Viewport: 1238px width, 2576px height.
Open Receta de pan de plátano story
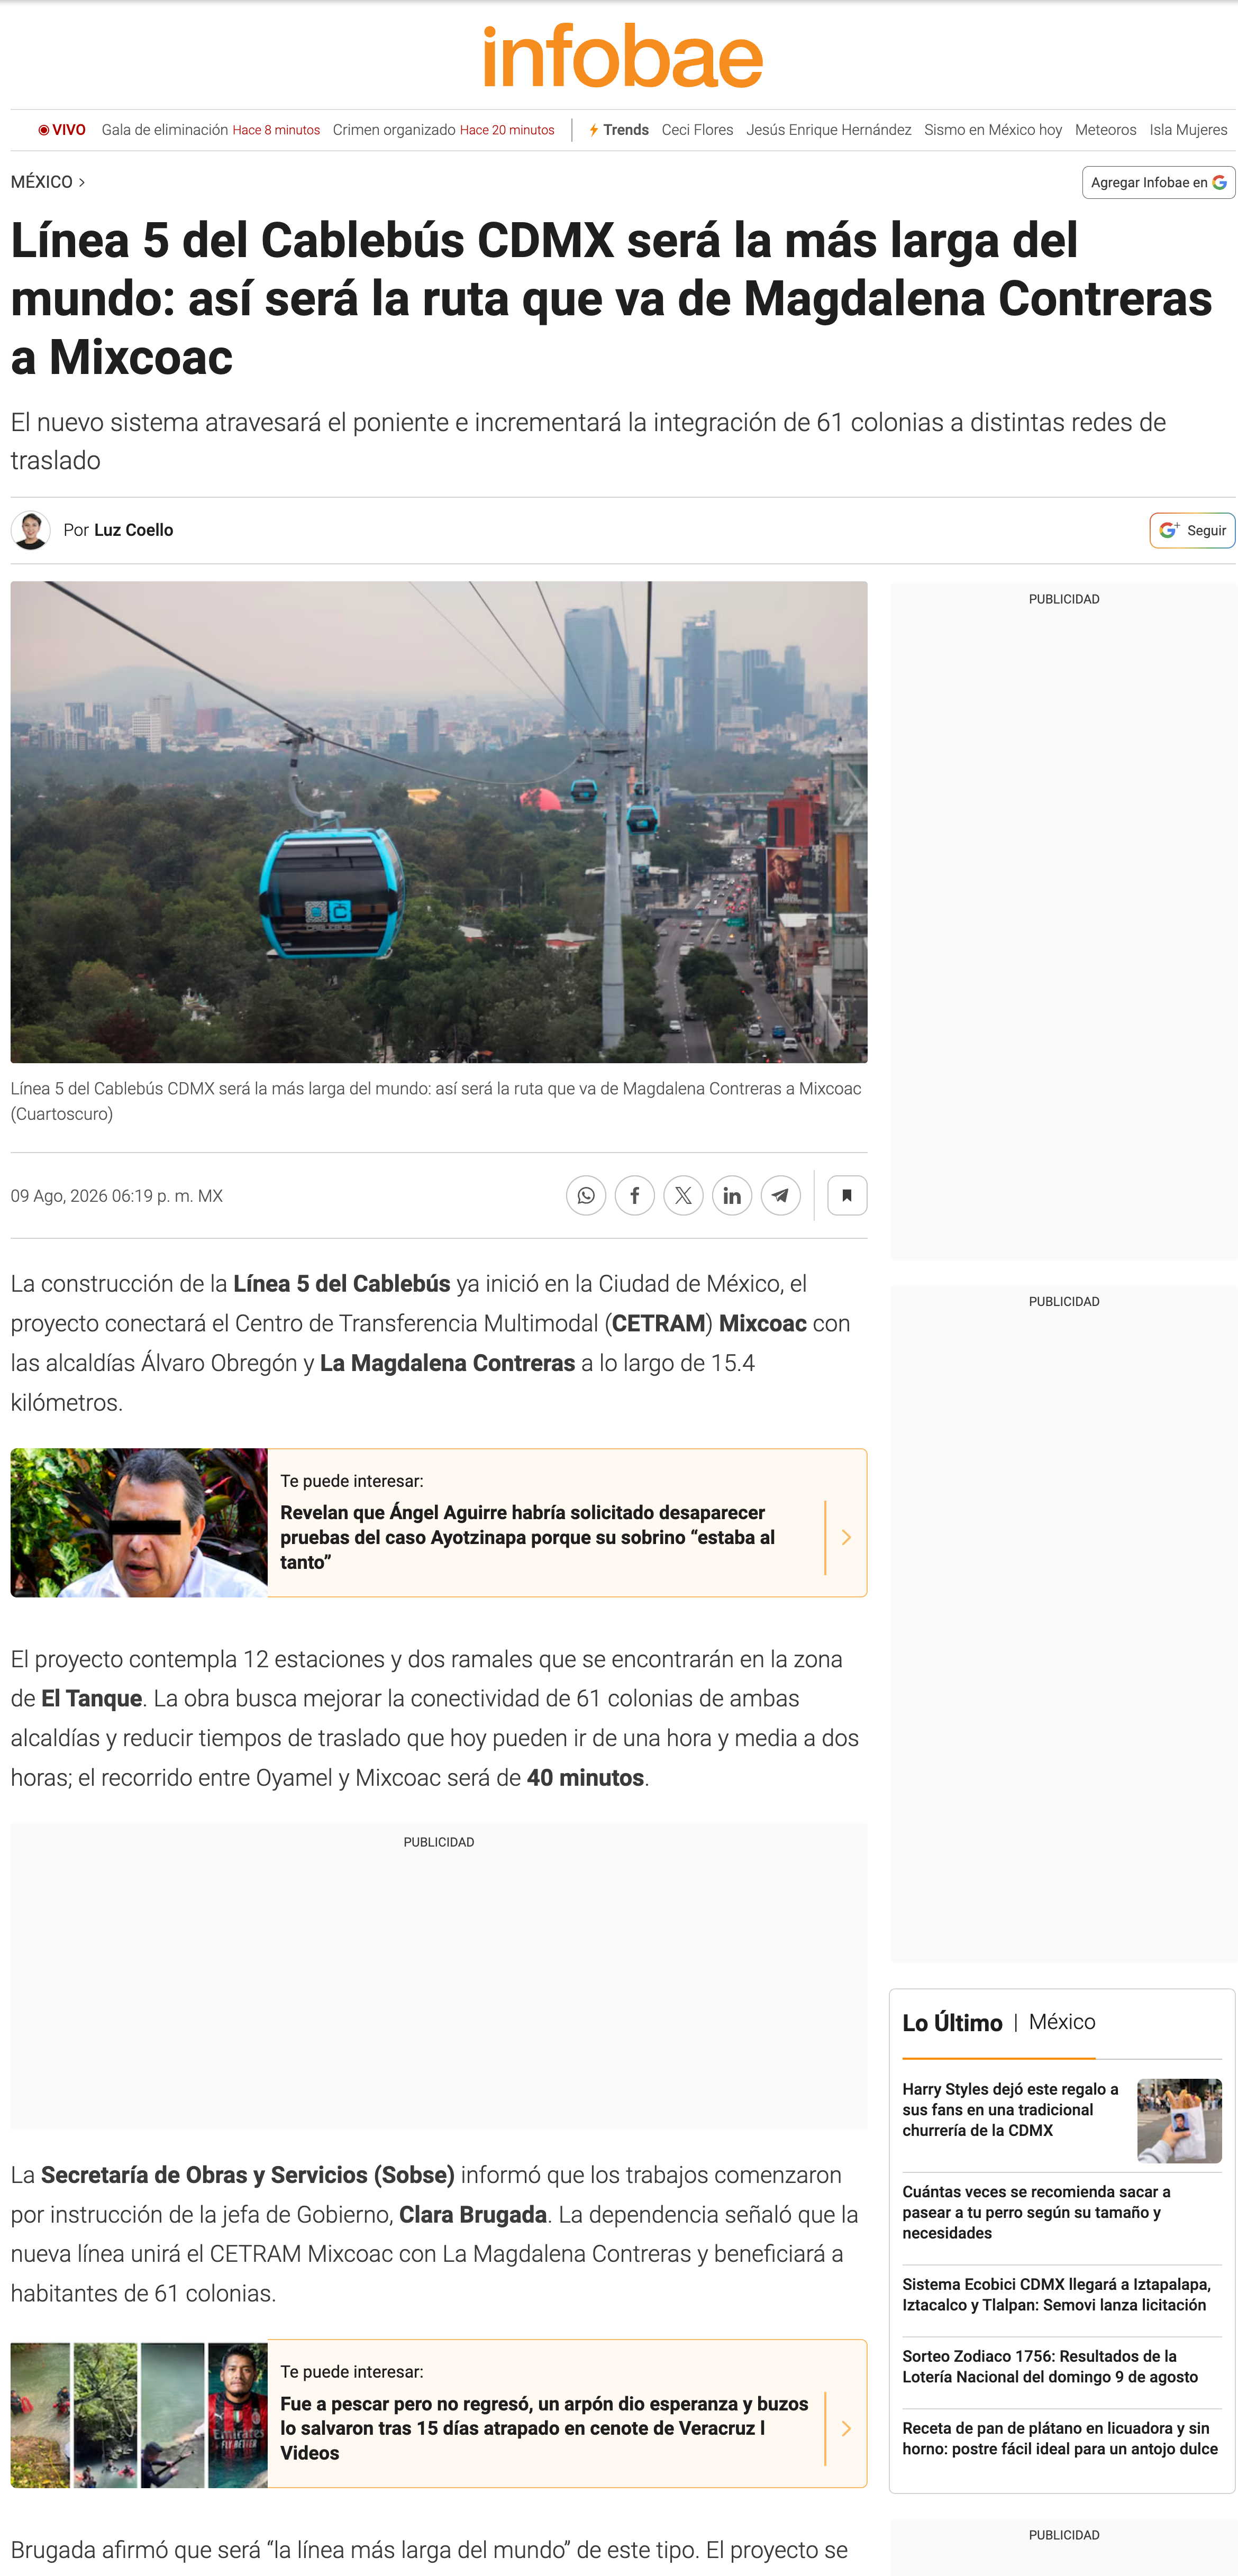[x=1060, y=2438]
